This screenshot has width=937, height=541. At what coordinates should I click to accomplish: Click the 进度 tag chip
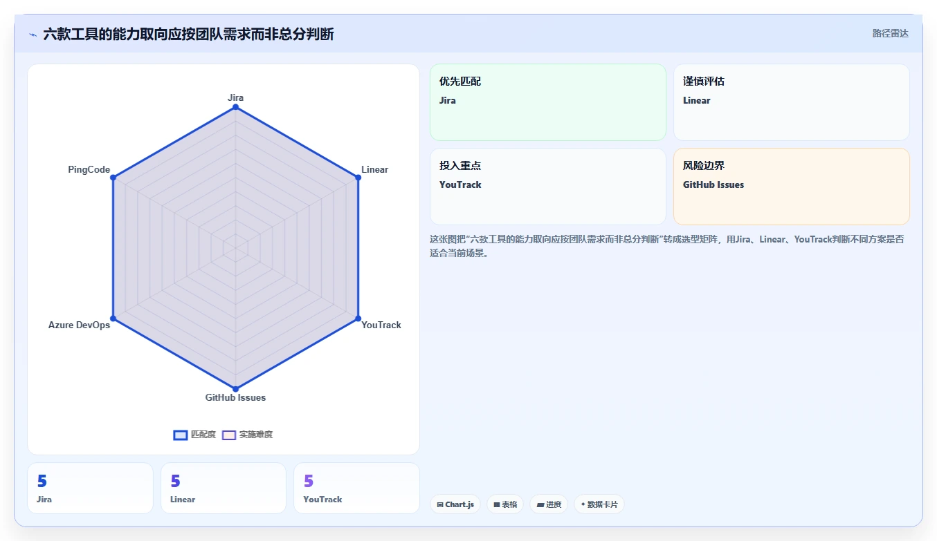click(x=549, y=504)
